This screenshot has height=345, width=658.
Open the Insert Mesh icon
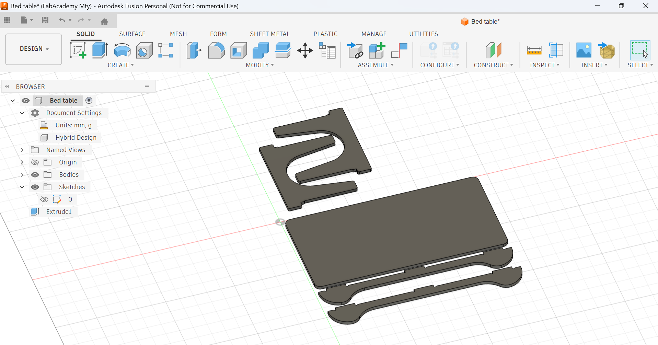(x=607, y=50)
